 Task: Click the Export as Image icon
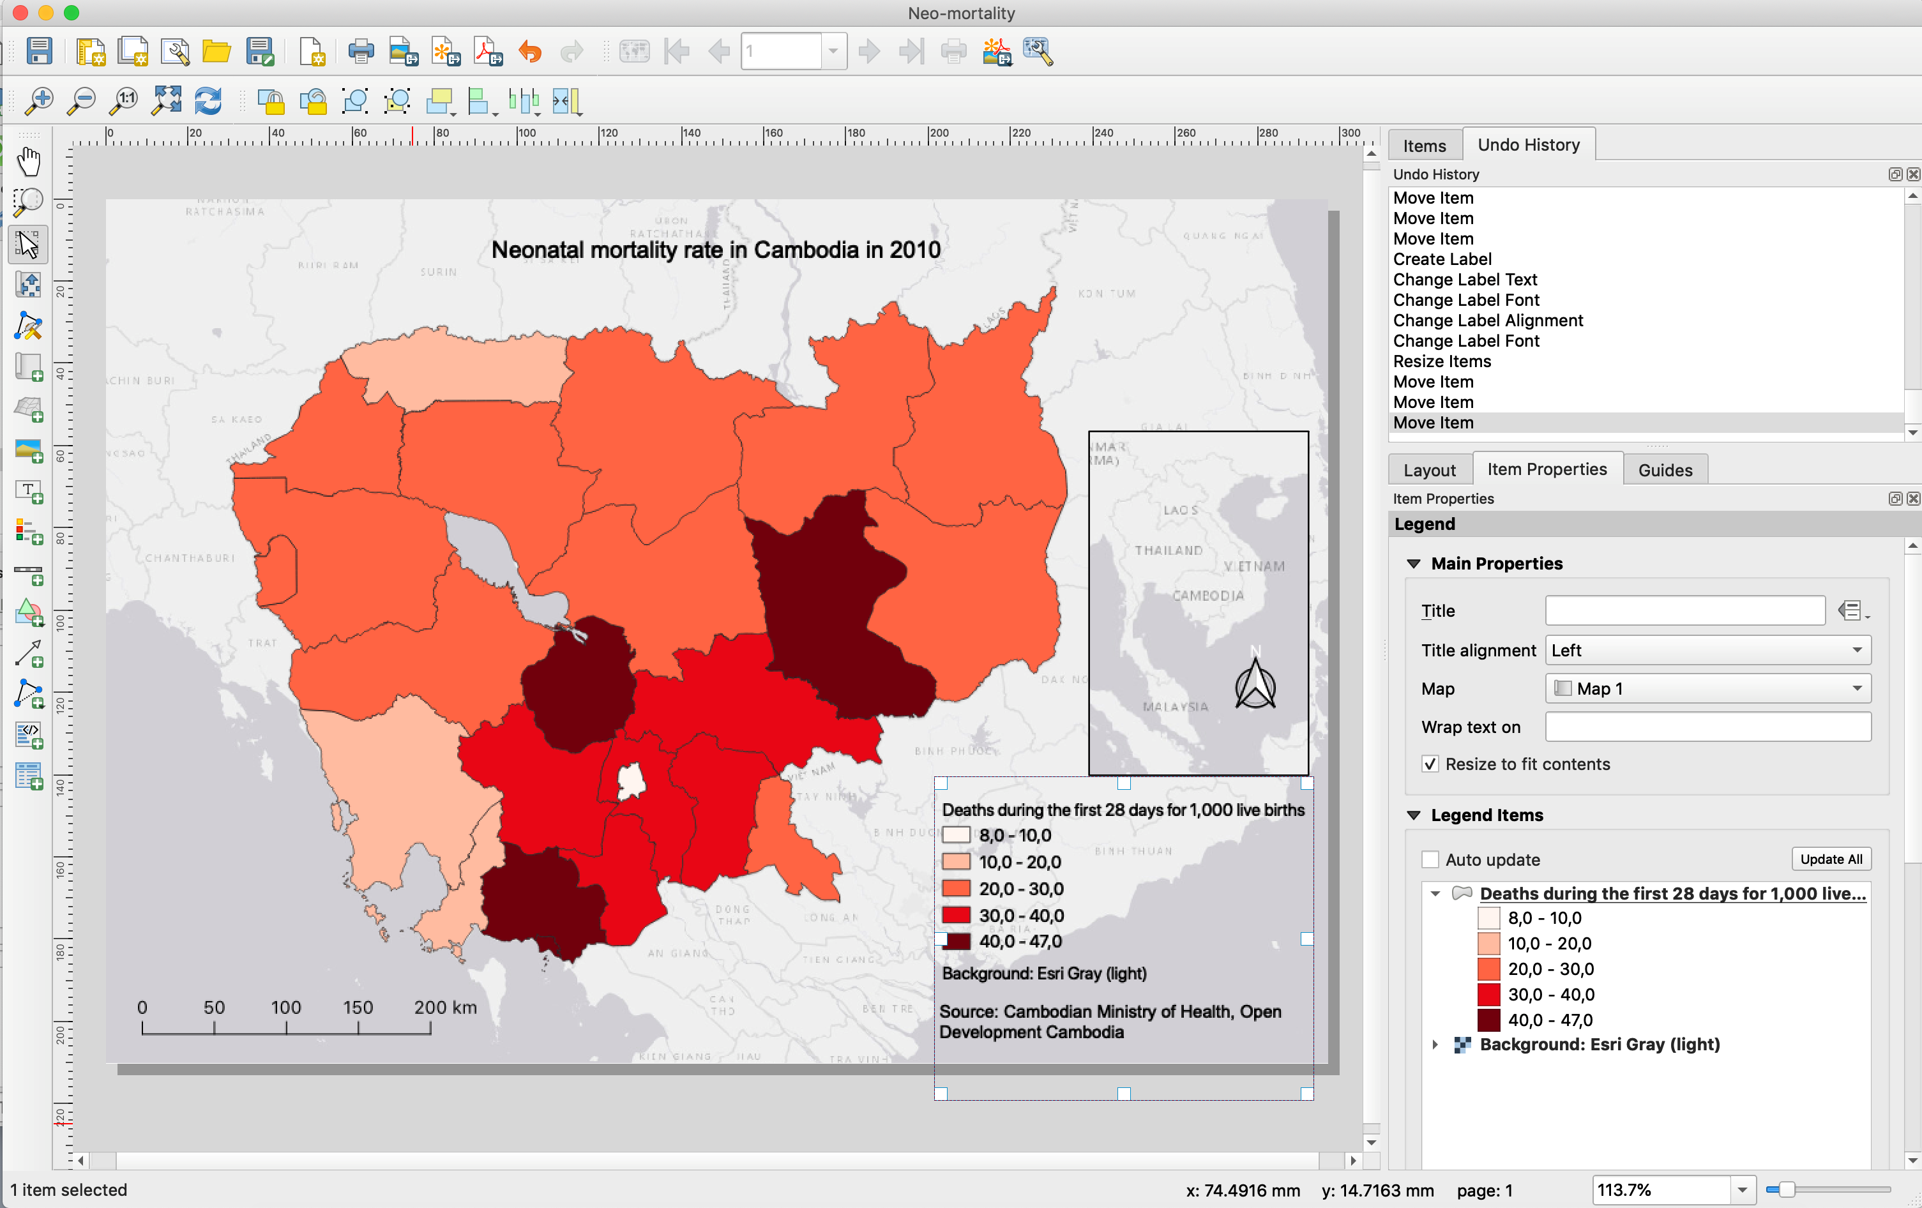[x=403, y=52]
